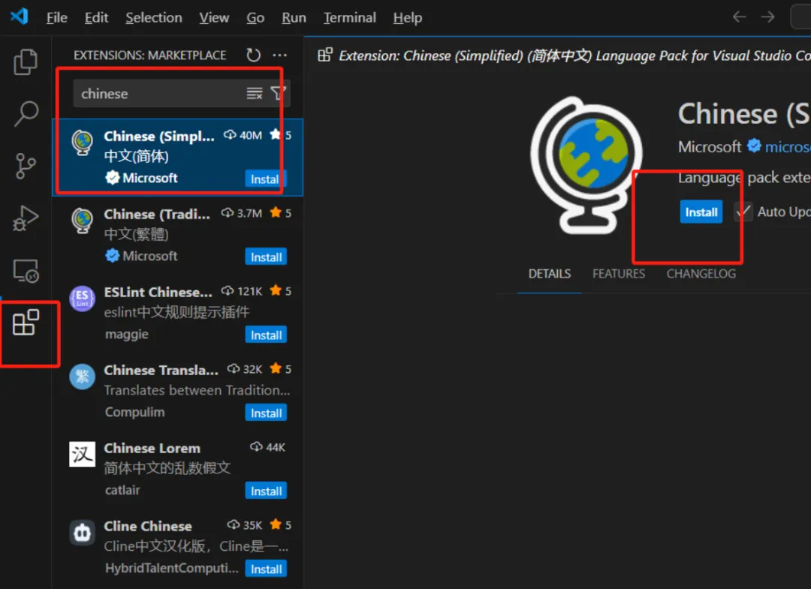Open the Explorer view in activity bar
Viewport: 811px width, 589px height.
[26, 62]
